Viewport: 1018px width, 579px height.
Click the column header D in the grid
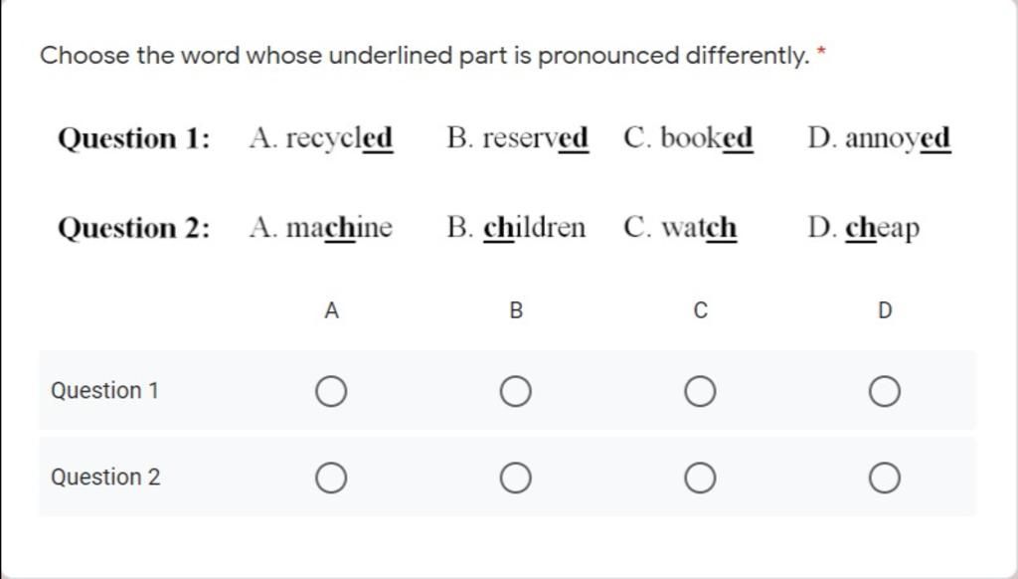coord(884,310)
